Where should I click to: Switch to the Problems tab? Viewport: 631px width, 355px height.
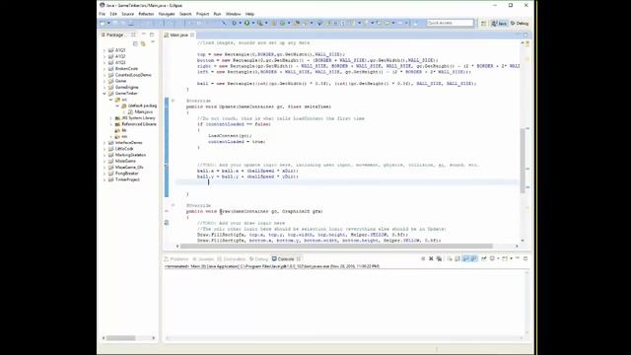coord(176,258)
